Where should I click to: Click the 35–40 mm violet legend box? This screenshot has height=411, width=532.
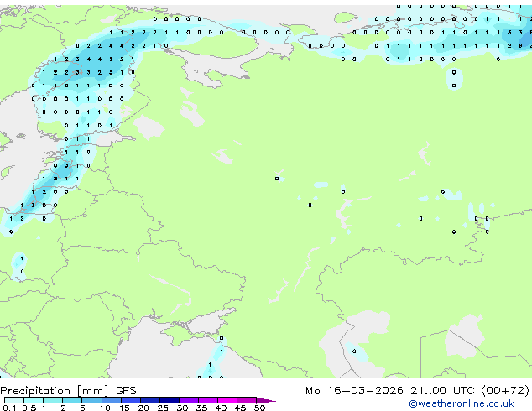[x=208, y=400]
